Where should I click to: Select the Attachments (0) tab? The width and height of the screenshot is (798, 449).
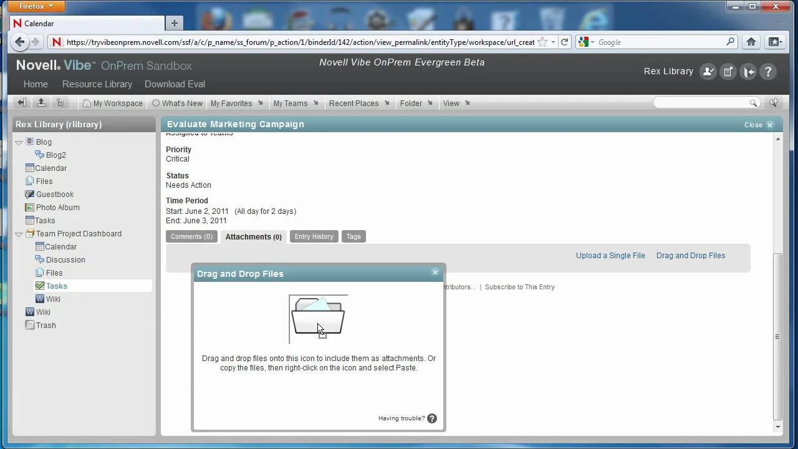coord(253,237)
